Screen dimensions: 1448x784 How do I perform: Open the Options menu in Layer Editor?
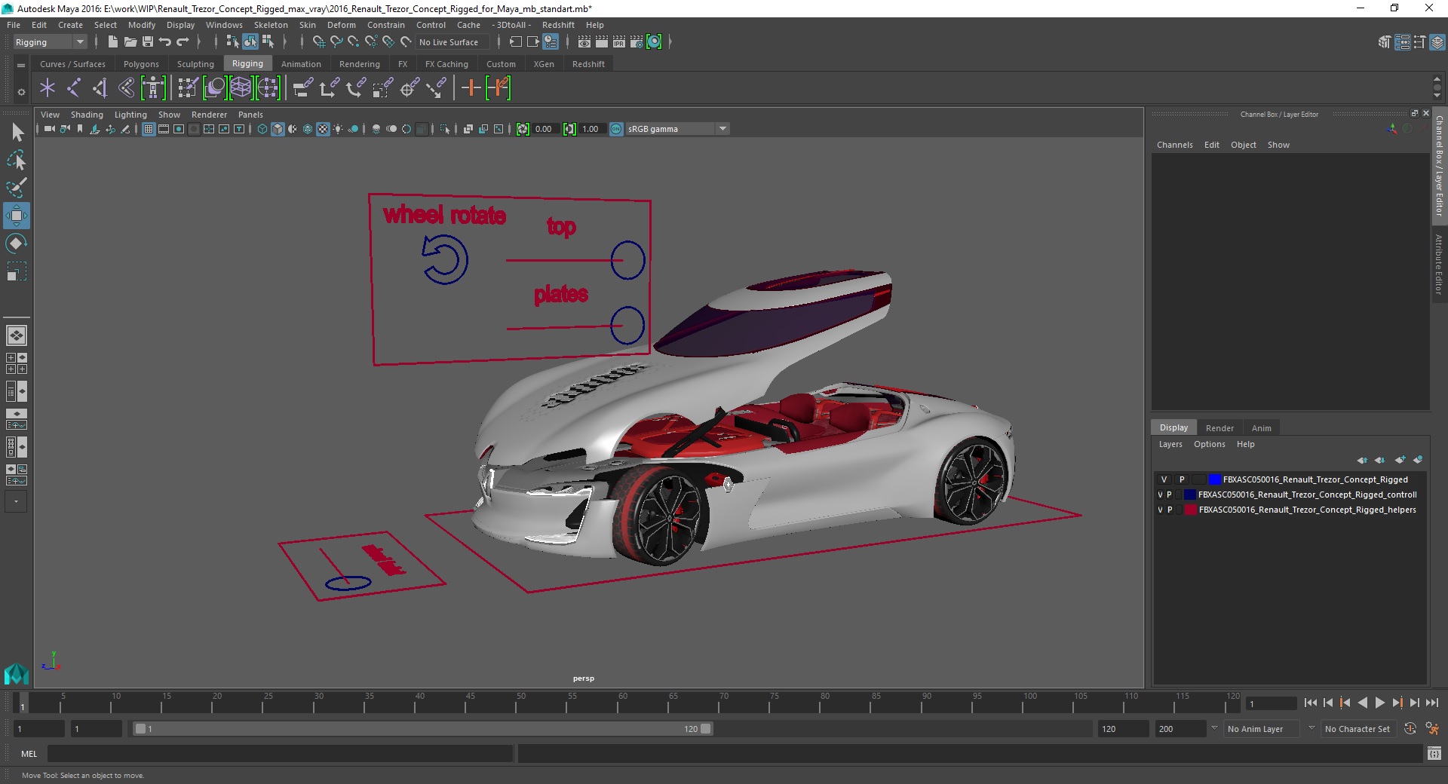pyautogui.click(x=1209, y=444)
